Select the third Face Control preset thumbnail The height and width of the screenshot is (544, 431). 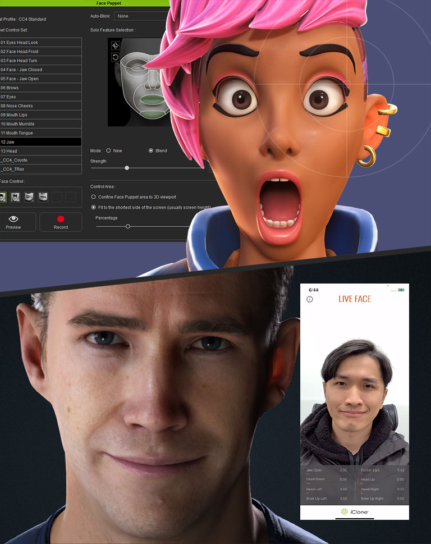pos(29,196)
